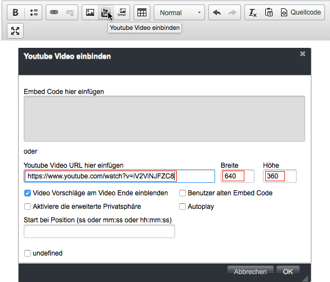Viewport: 330px width, 282px height.
Task: Open the Normal paragraph format dropdown
Action: point(179,12)
